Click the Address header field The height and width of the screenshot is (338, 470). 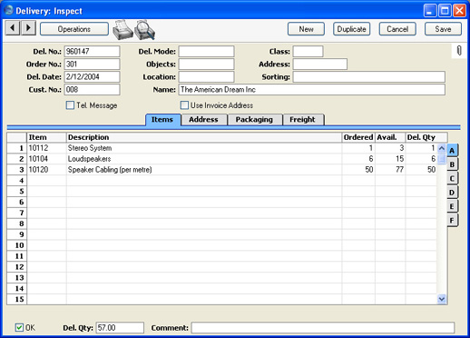[320, 64]
